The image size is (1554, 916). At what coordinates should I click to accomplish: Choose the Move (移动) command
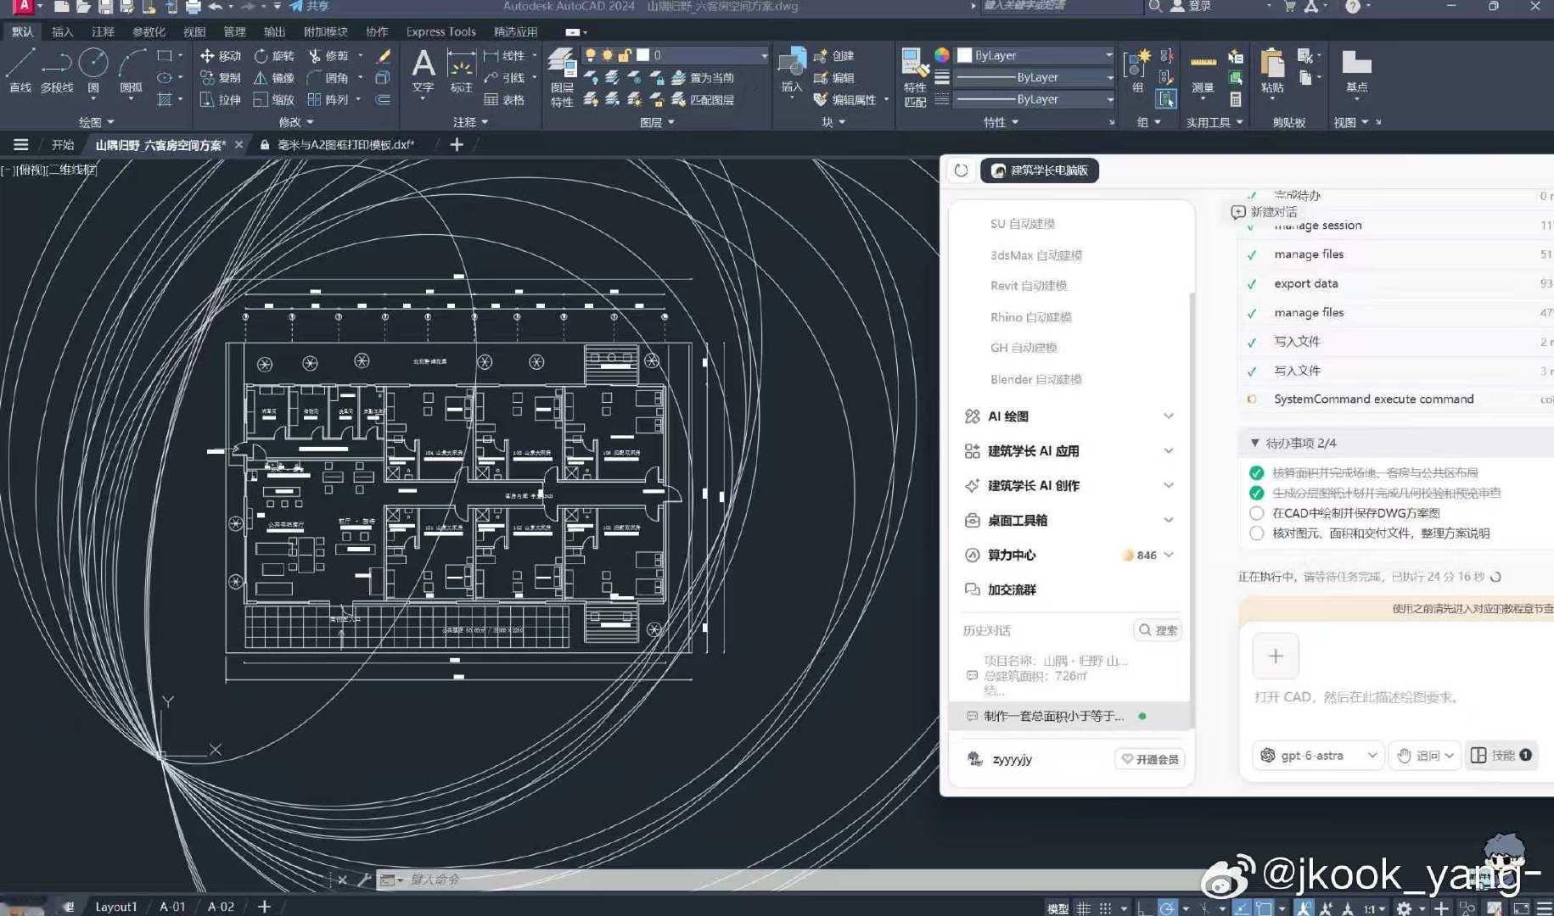(x=220, y=56)
